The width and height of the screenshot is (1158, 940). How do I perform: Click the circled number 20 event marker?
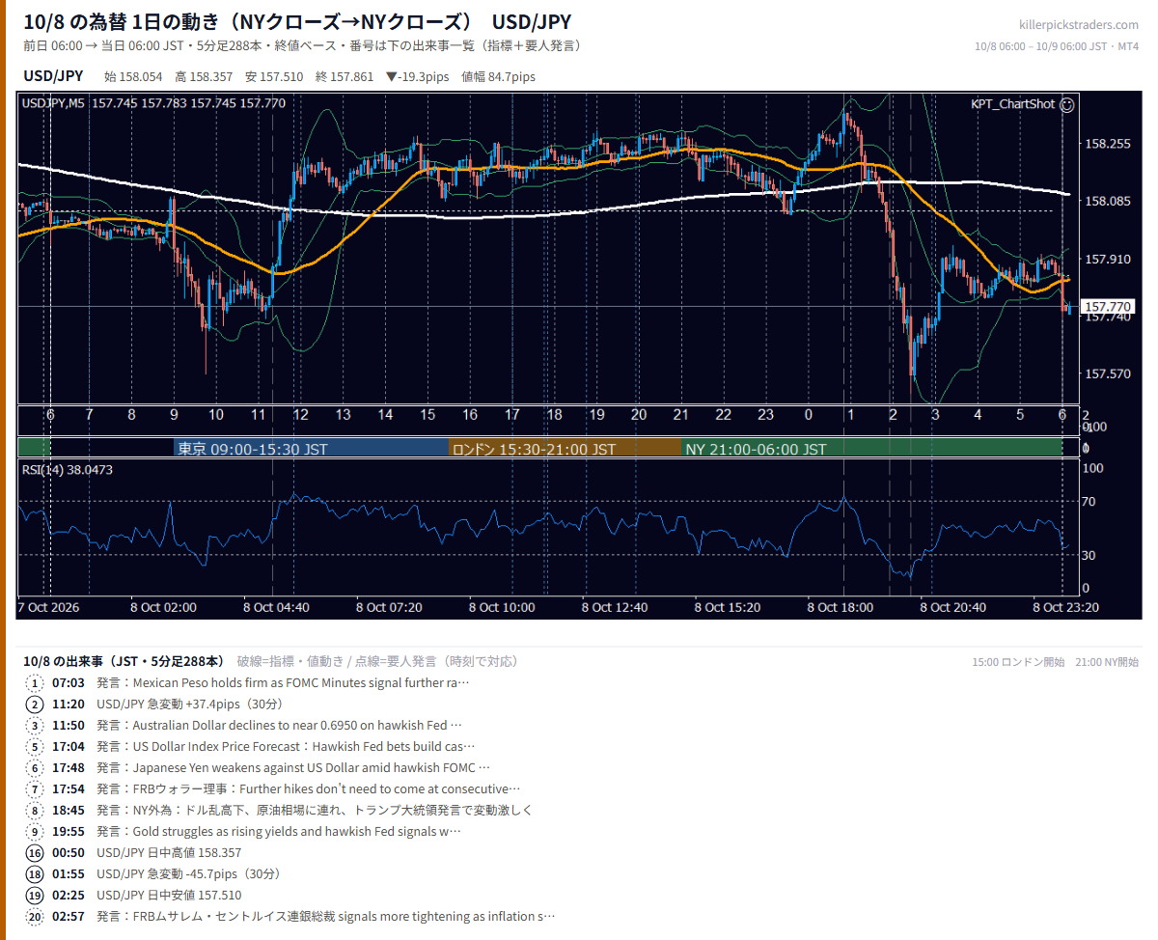tap(35, 916)
